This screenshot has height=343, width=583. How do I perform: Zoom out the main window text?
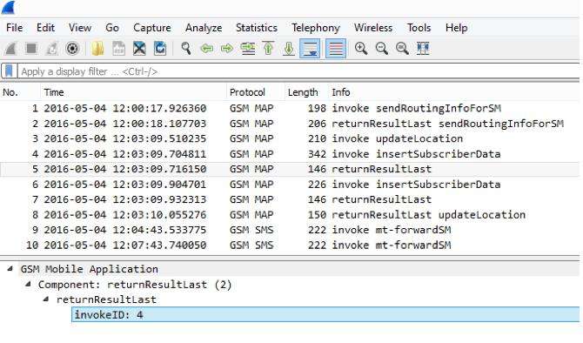click(x=382, y=49)
